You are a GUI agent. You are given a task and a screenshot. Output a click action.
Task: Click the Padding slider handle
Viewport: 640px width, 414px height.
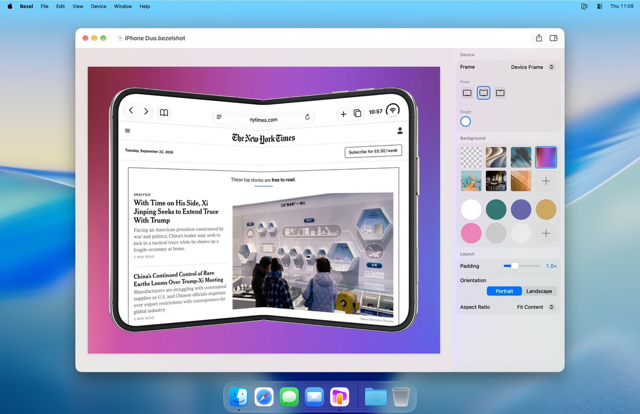515,266
